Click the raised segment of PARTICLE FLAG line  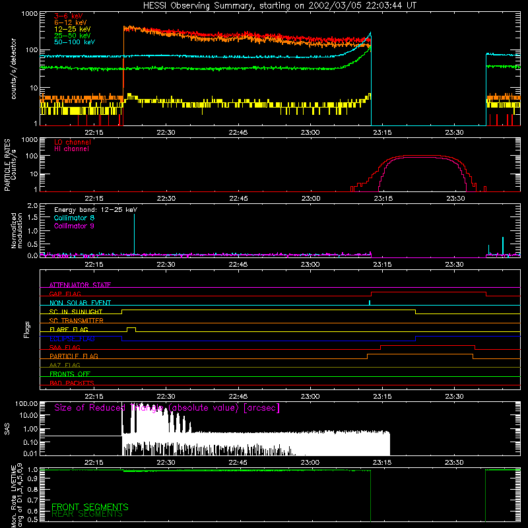420,354
